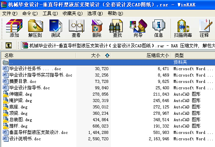Click the archive path address field

(x=118, y=45)
